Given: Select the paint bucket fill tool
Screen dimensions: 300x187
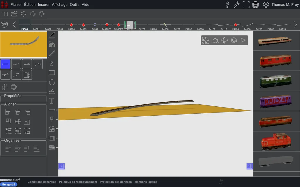Looking at the screenshot, I should (52, 45).
